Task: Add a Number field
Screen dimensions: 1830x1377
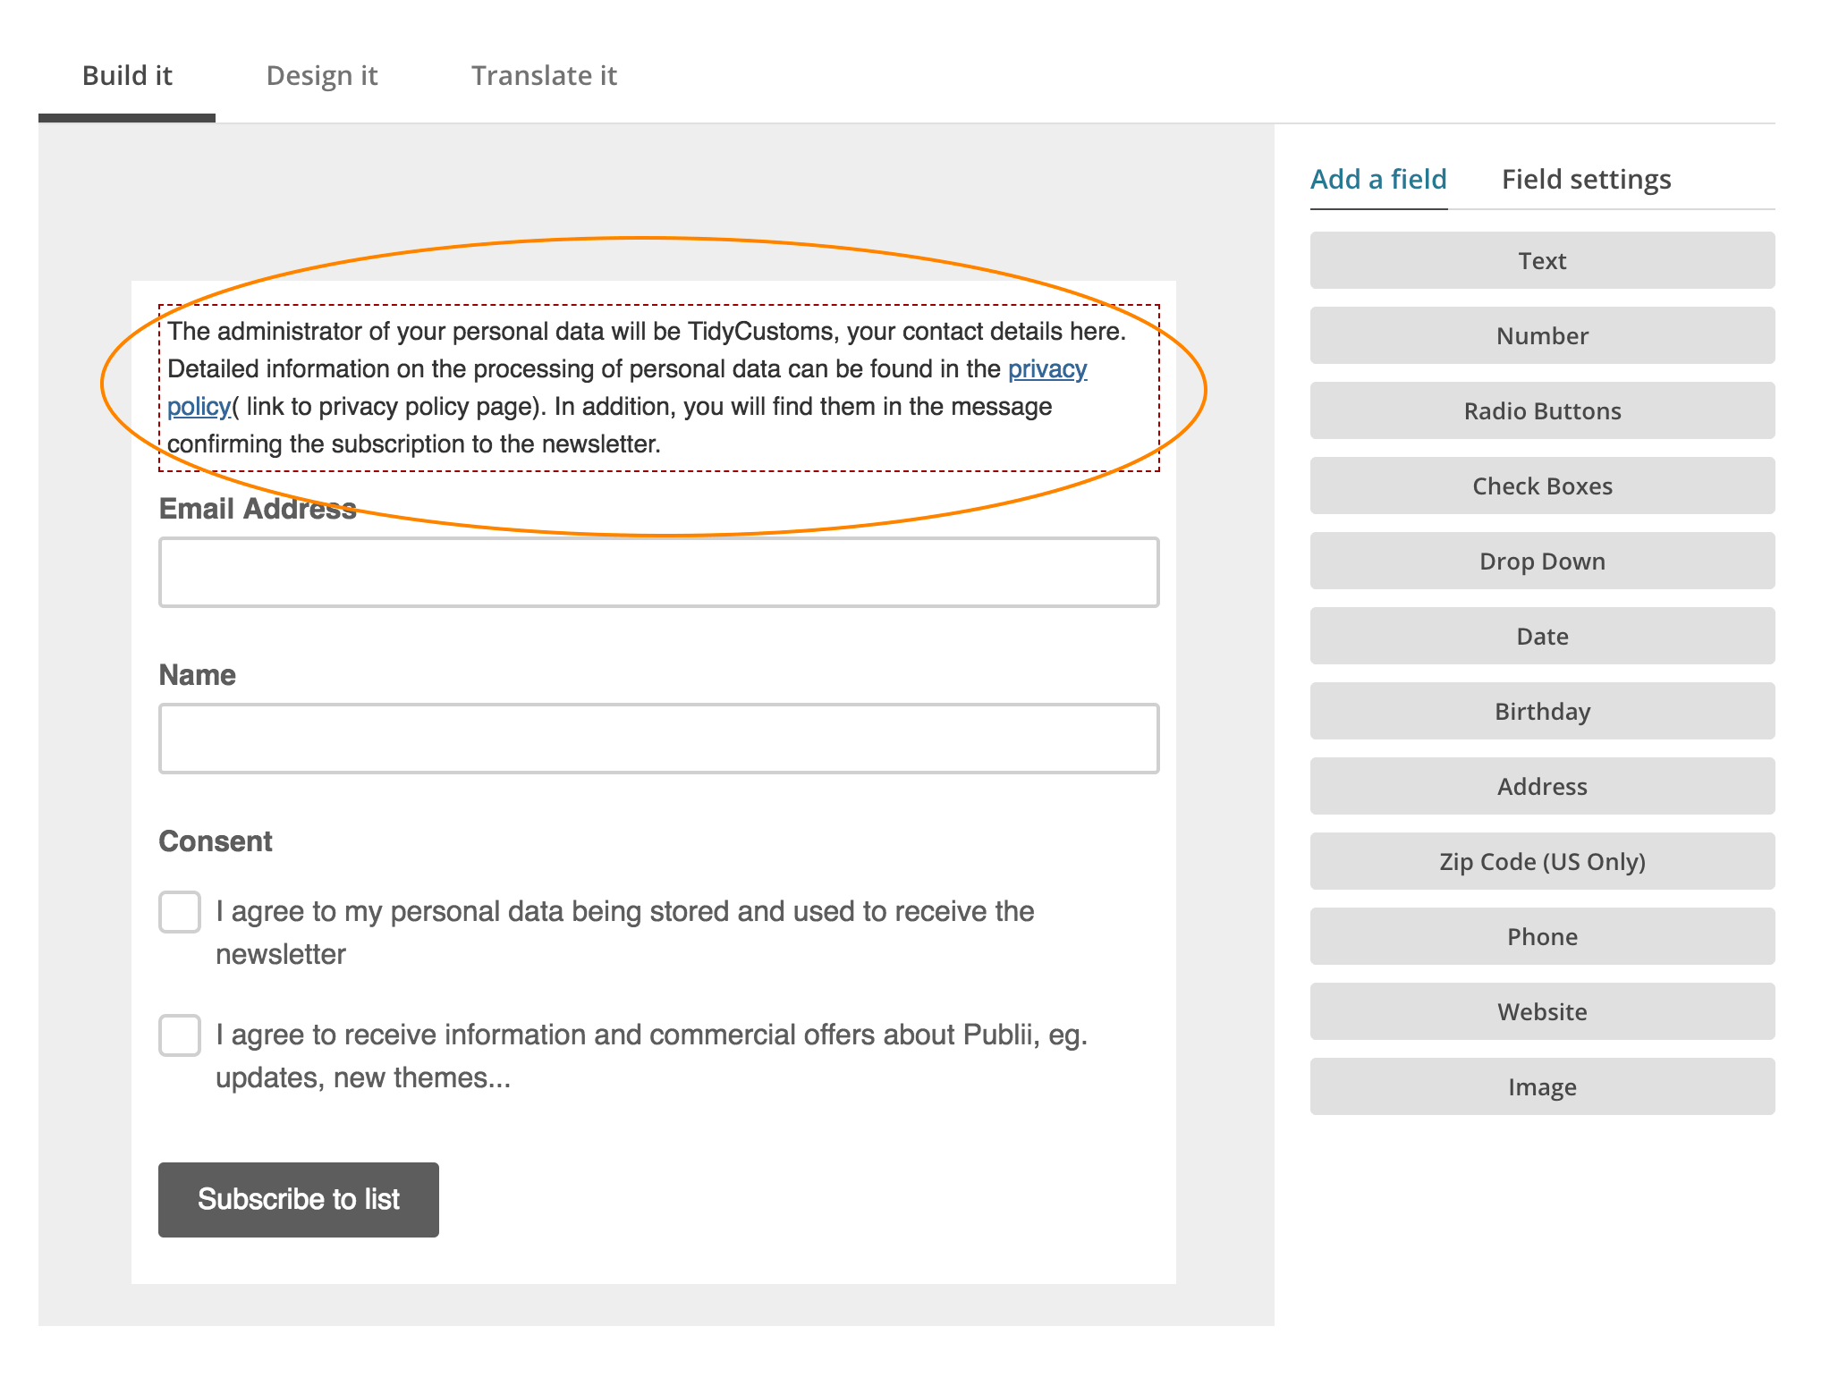Action: pos(1542,336)
